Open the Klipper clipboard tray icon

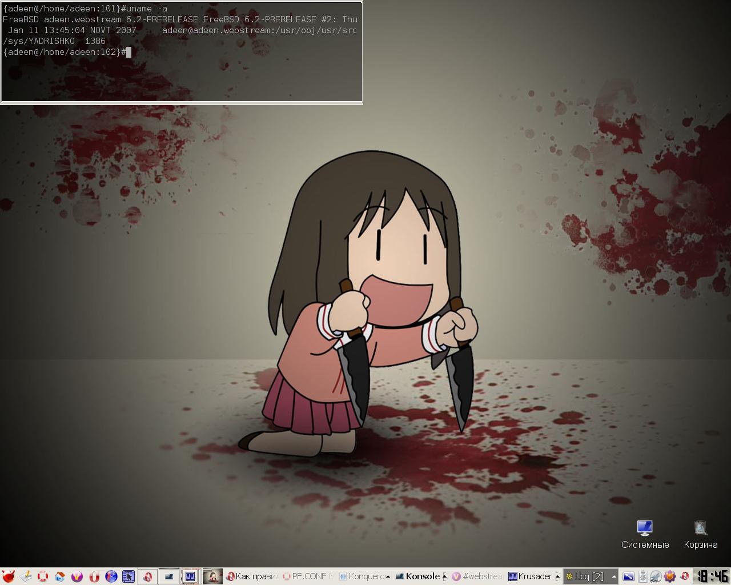click(x=642, y=576)
